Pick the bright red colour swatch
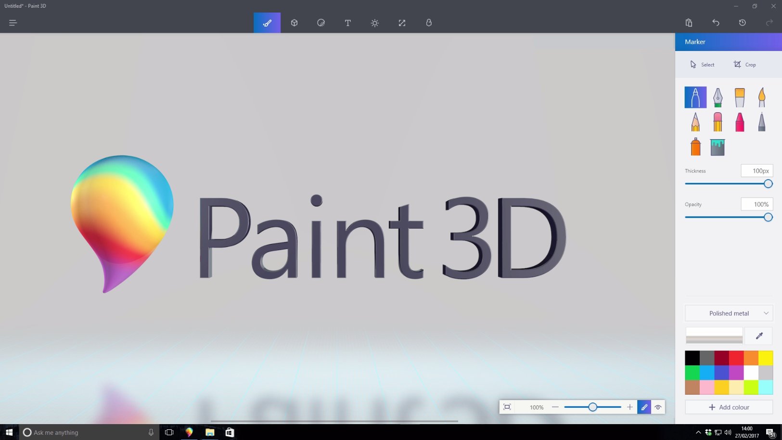This screenshot has height=440, width=782. point(736,358)
